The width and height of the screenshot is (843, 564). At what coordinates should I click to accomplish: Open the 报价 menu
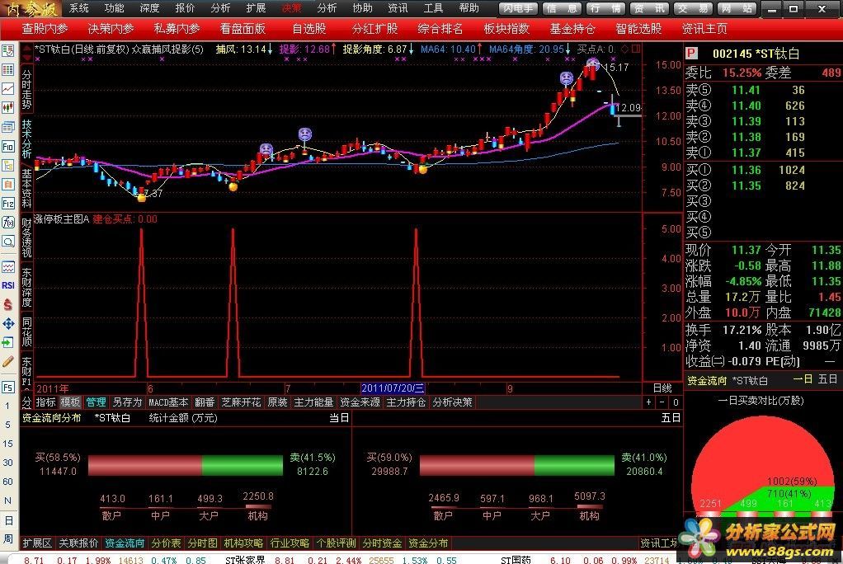coord(185,8)
